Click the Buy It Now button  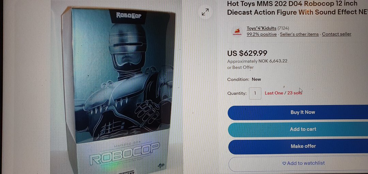pos(298,112)
